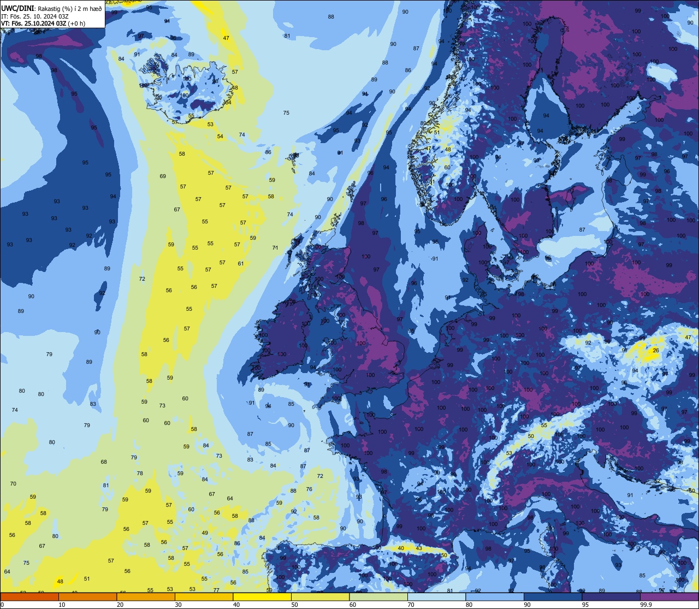The width and height of the screenshot is (699, 609).
Task: Click the 90–95 dark blue legend swatch
Action: [x=553, y=596]
